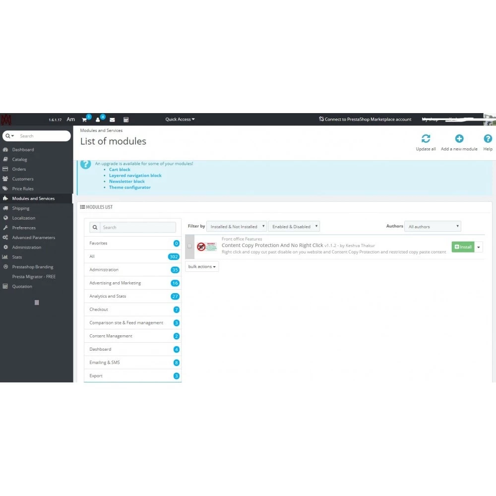Click the Update all refresh icon
This screenshot has height=496, width=496.
(x=426, y=138)
